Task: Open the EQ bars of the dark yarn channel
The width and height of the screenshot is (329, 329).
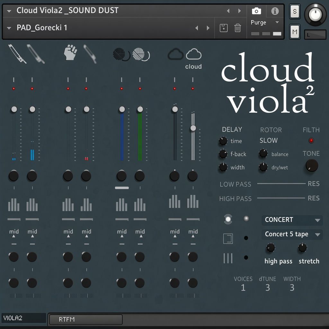Action: click(x=121, y=205)
